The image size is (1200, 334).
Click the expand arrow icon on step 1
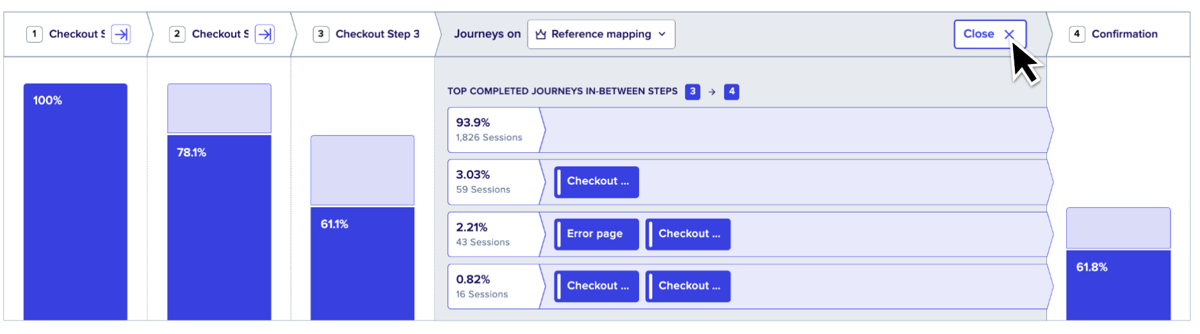tap(120, 34)
